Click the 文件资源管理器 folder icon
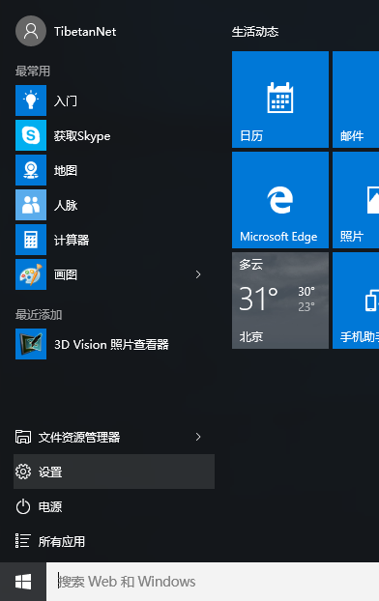Screen dimensions: 379x601 (23, 437)
